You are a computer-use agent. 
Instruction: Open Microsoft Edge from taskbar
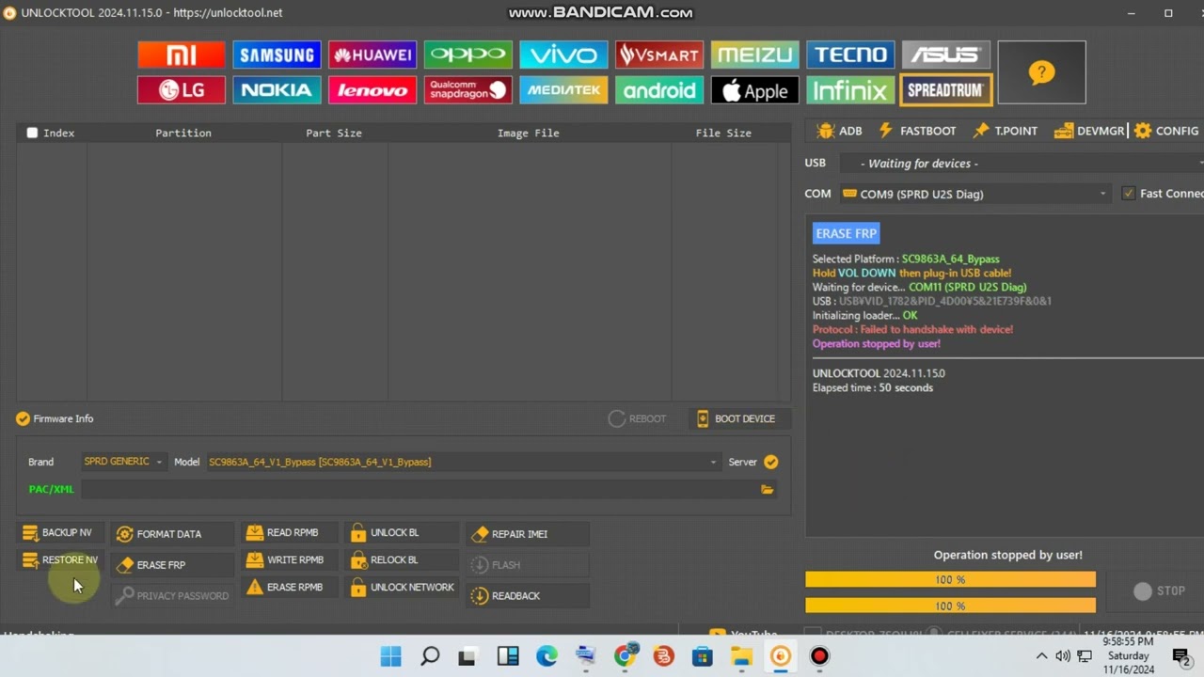tap(547, 656)
